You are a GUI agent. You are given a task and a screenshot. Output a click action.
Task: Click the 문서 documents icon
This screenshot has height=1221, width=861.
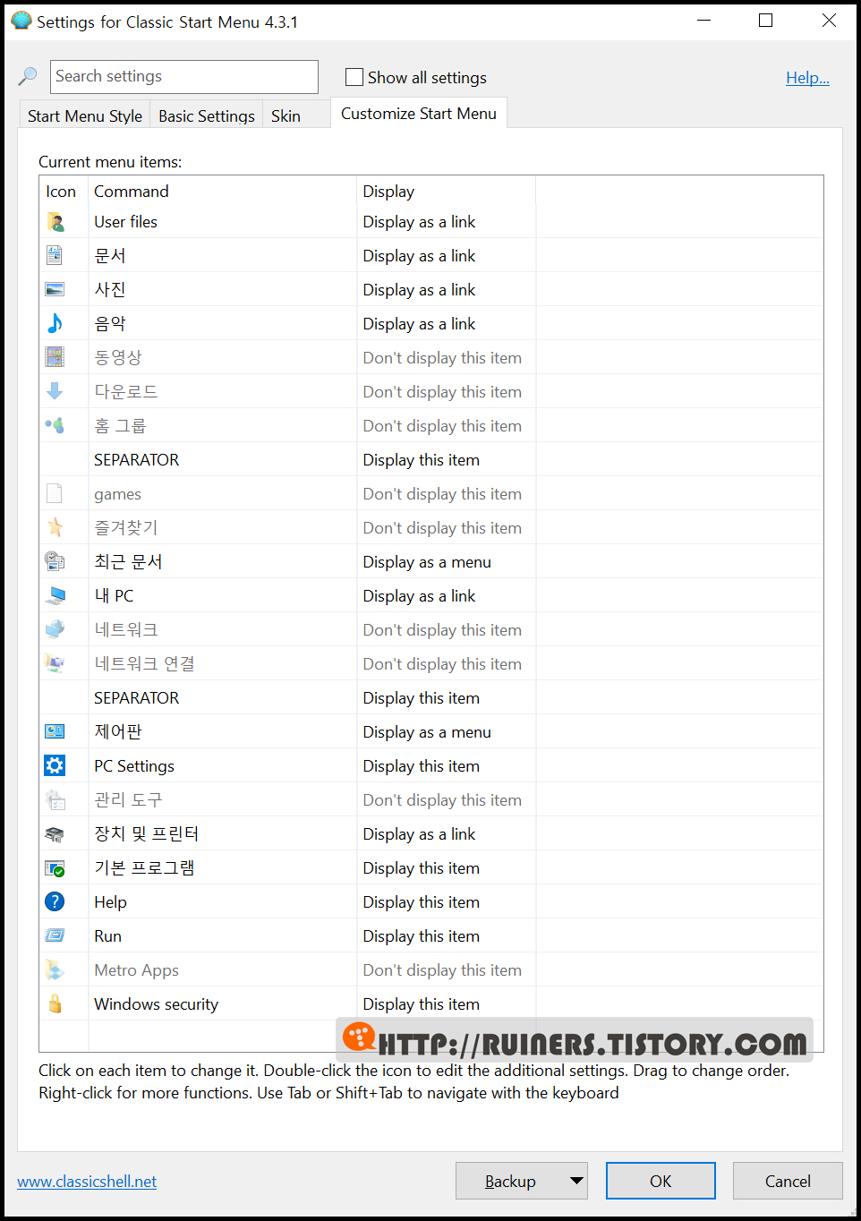(55, 255)
